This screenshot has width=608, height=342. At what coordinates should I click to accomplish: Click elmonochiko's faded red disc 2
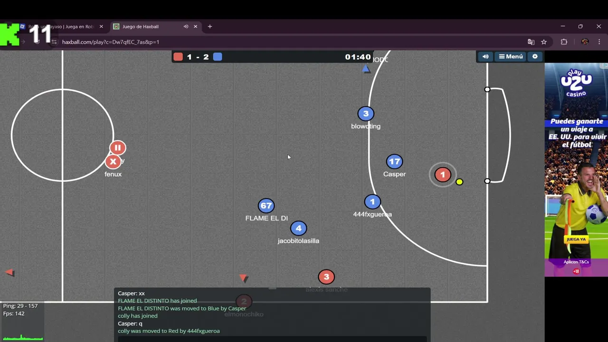tap(244, 302)
